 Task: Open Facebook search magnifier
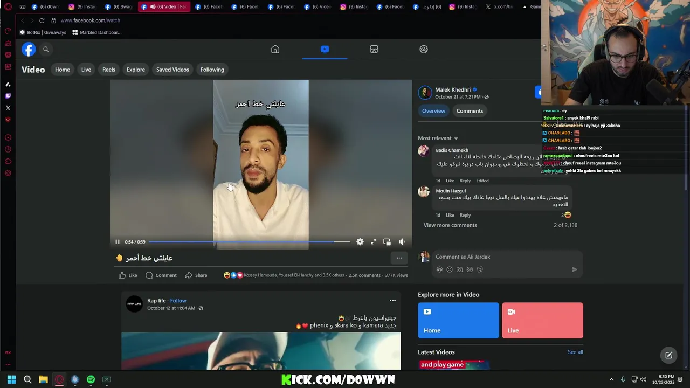tap(46, 49)
